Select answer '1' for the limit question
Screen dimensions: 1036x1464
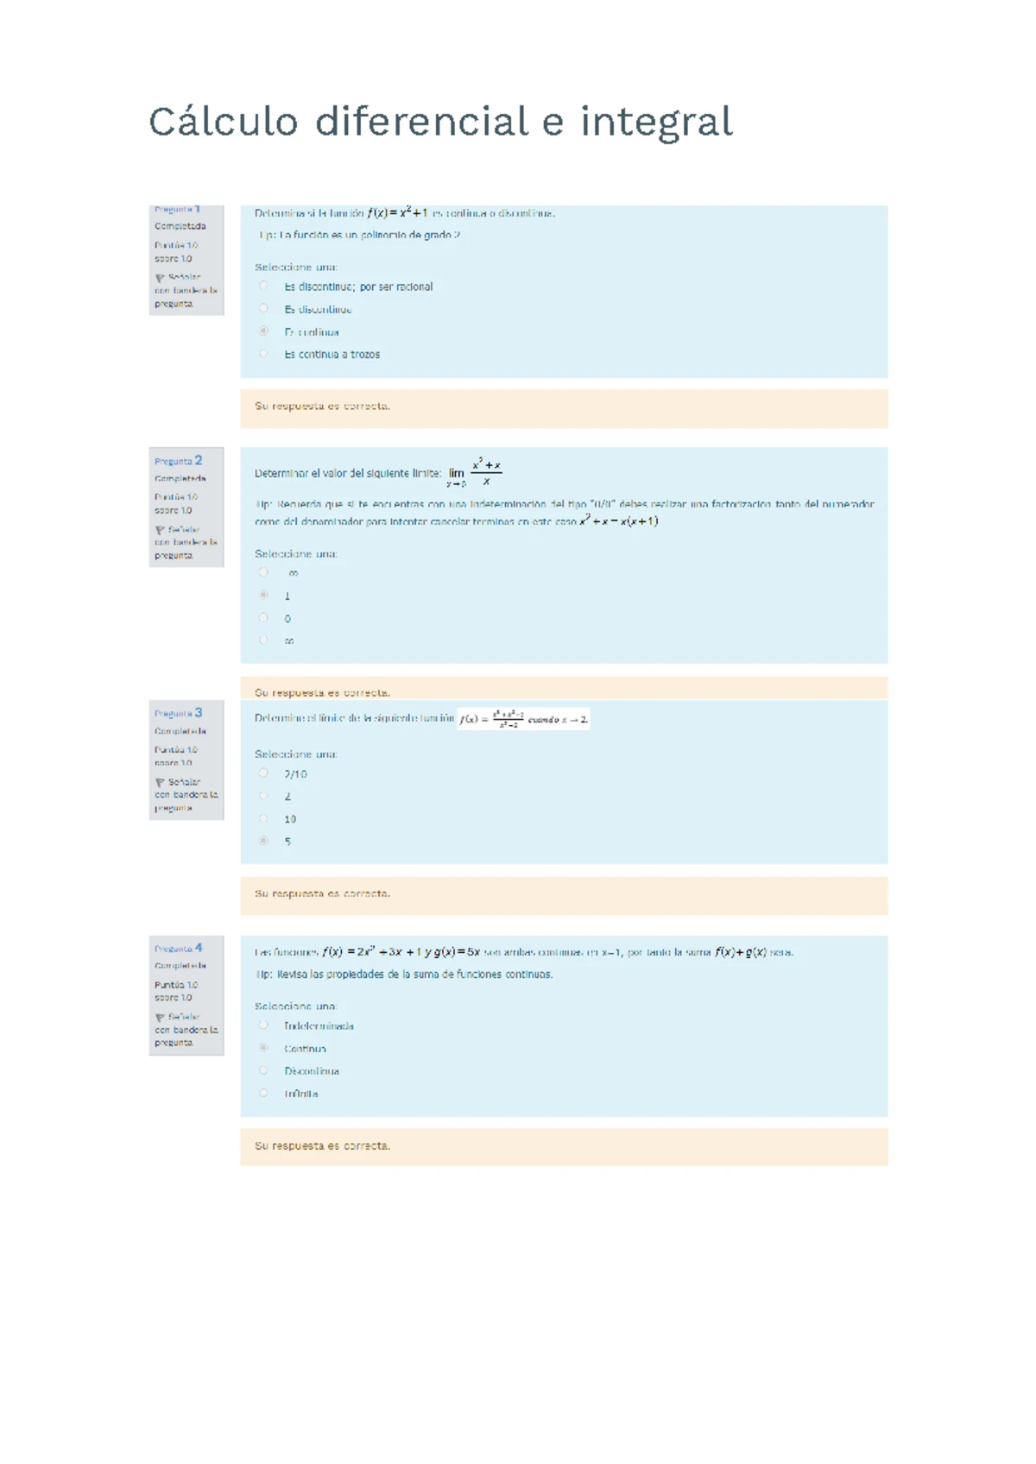(x=264, y=595)
